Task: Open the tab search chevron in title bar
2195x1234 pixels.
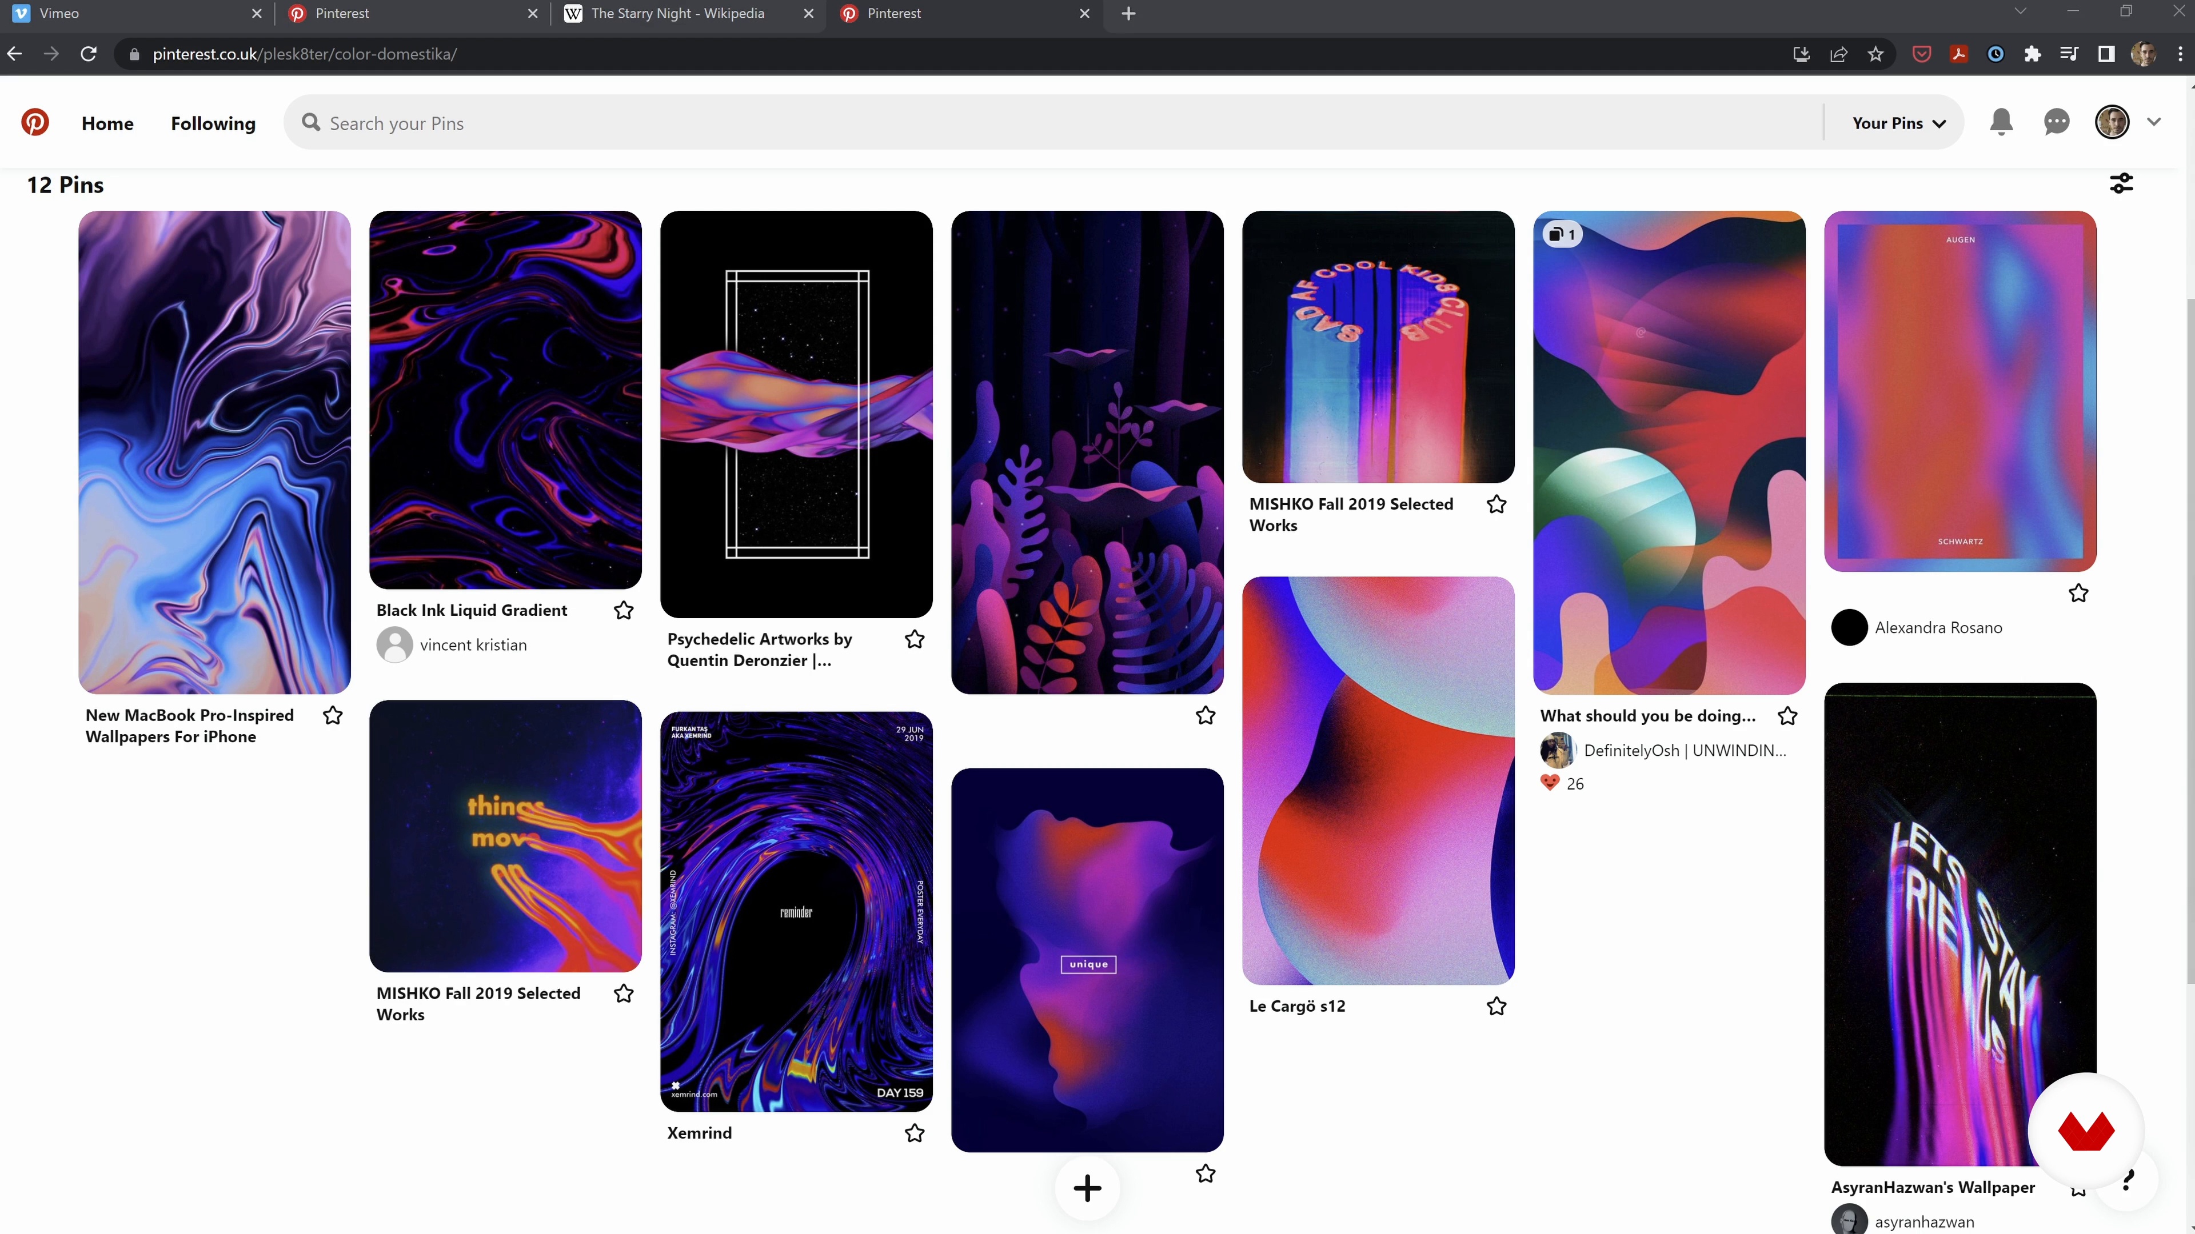Action: (x=2020, y=12)
